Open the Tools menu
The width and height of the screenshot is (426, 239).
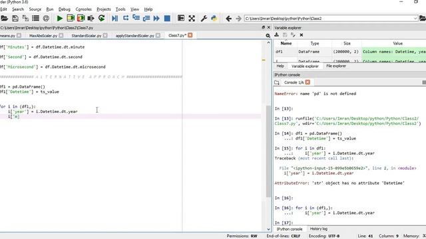(x=120, y=9)
